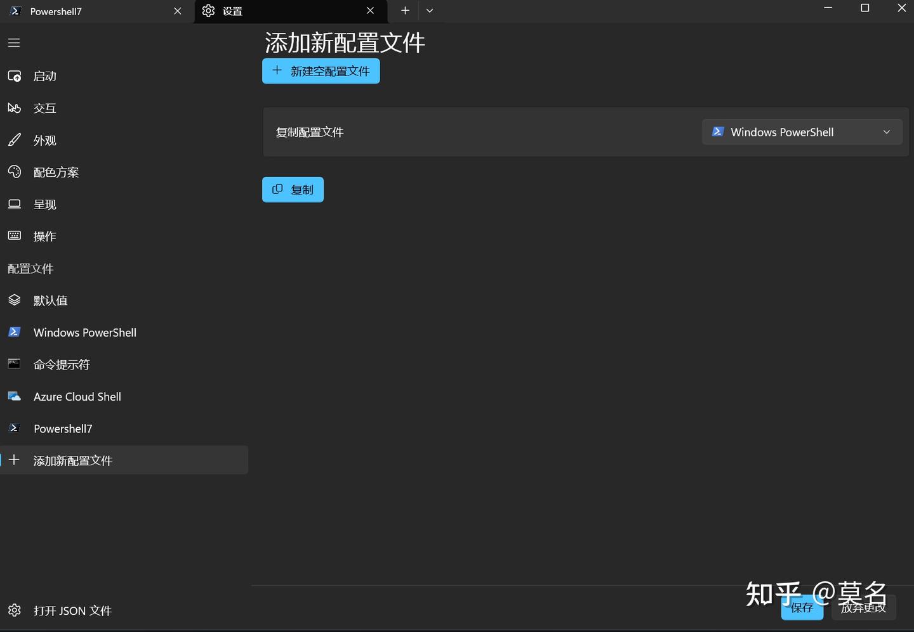Select the 呈现 (Rendering) monitor icon
914x632 pixels.
[14, 203]
